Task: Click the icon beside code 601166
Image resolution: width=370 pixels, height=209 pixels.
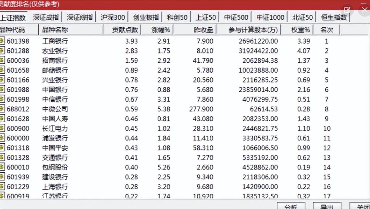Action: [2, 79]
